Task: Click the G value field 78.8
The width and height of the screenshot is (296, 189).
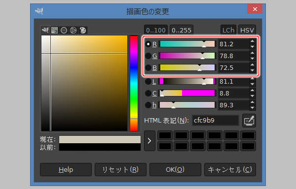Action: [233, 56]
